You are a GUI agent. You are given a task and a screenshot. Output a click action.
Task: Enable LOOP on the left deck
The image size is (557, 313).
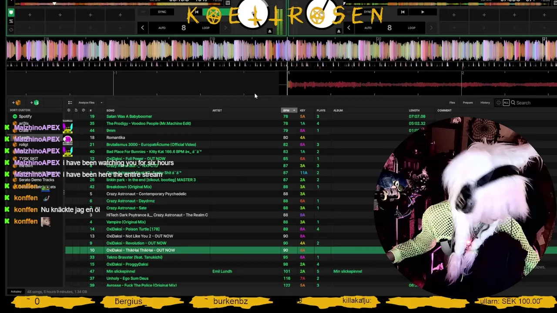tap(206, 28)
